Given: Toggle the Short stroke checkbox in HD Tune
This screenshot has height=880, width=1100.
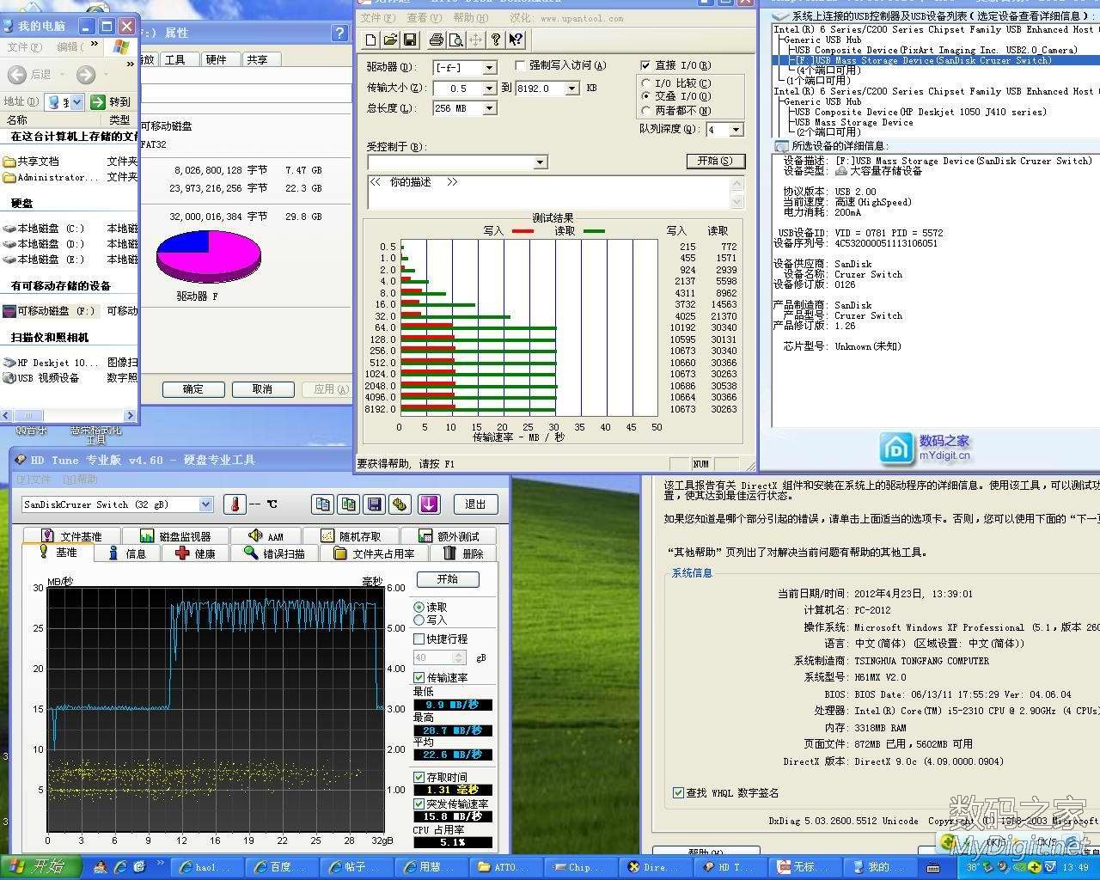Looking at the screenshot, I should (x=419, y=639).
